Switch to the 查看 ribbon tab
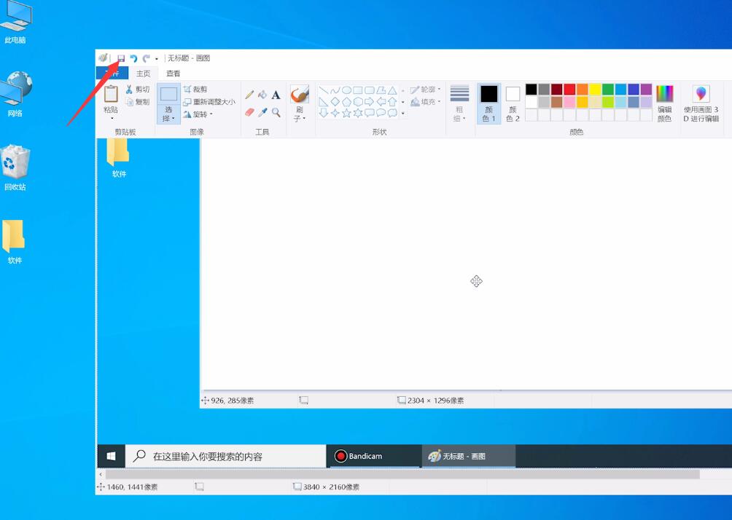This screenshot has height=520, width=732. 174,74
